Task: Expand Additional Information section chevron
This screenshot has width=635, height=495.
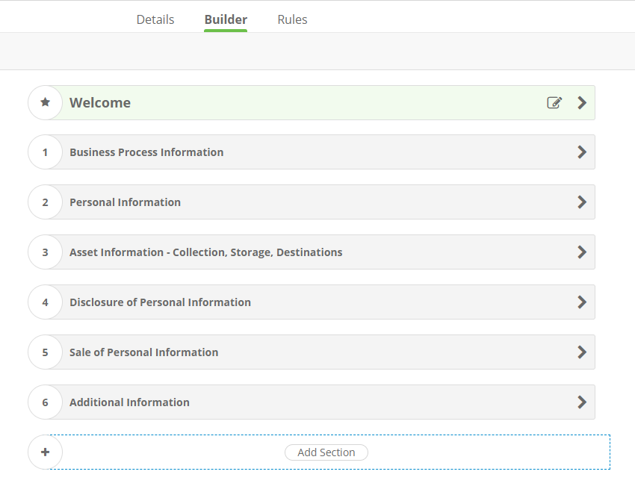Action: pyautogui.click(x=582, y=402)
